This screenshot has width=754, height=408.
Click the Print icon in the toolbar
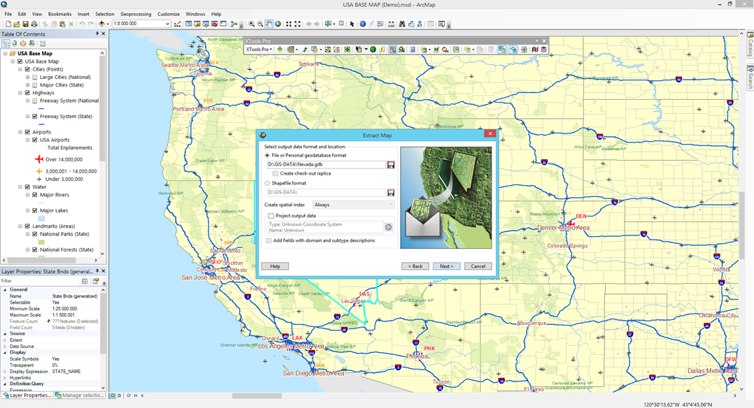click(x=34, y=24)
